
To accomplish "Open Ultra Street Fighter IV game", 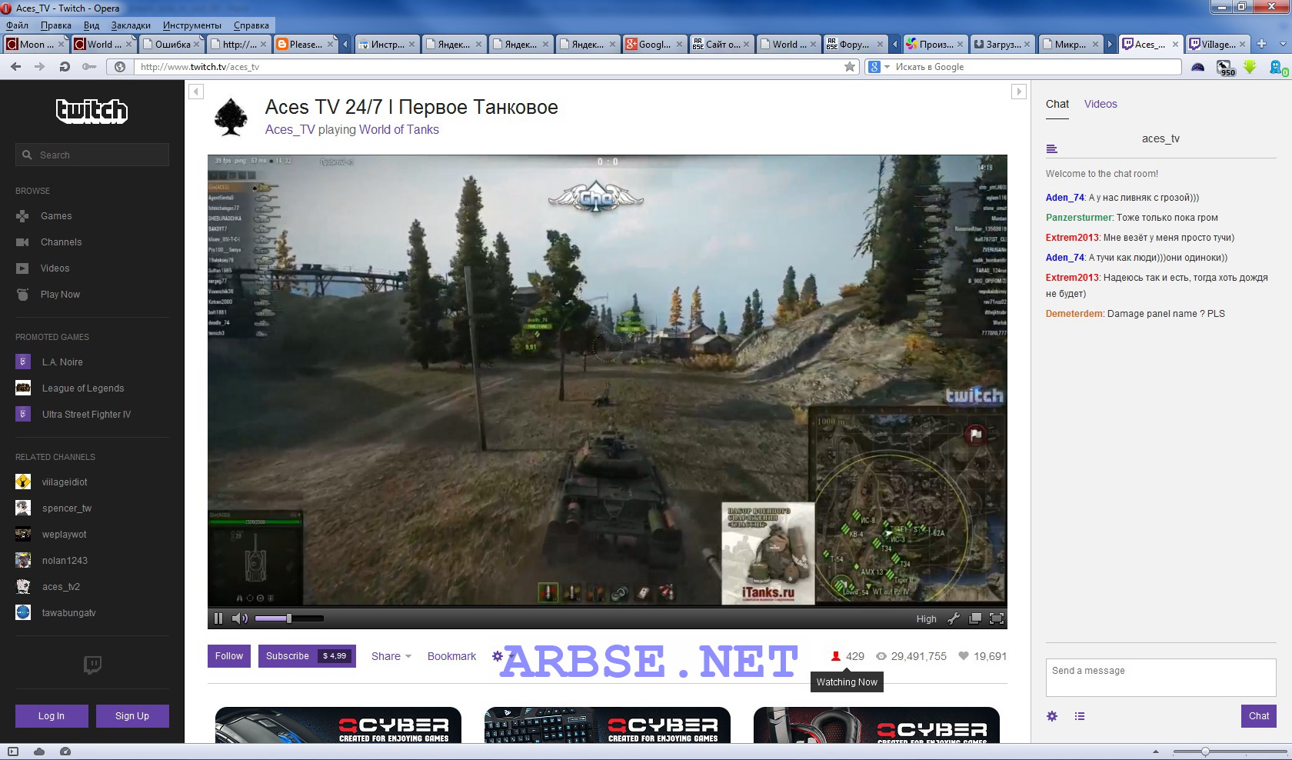I will pos(74,415).
